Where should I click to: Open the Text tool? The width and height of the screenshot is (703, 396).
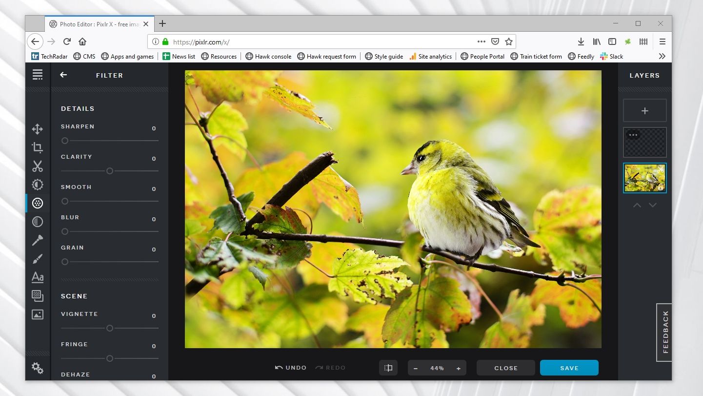pos(38,277)
